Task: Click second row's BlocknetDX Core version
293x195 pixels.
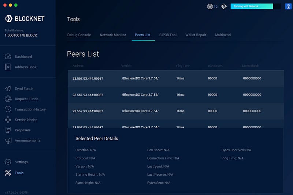Action: point(140,95)
